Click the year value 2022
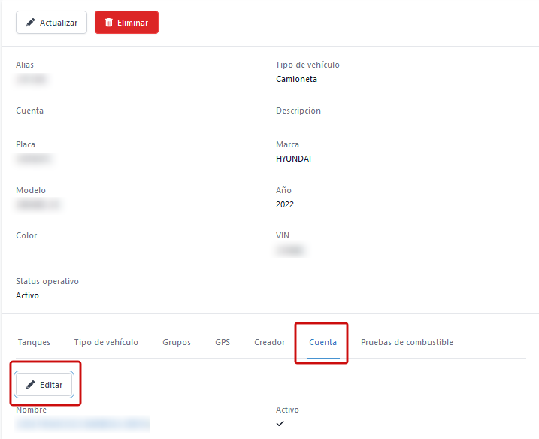The image size is (539, 439). pos(285,204)
